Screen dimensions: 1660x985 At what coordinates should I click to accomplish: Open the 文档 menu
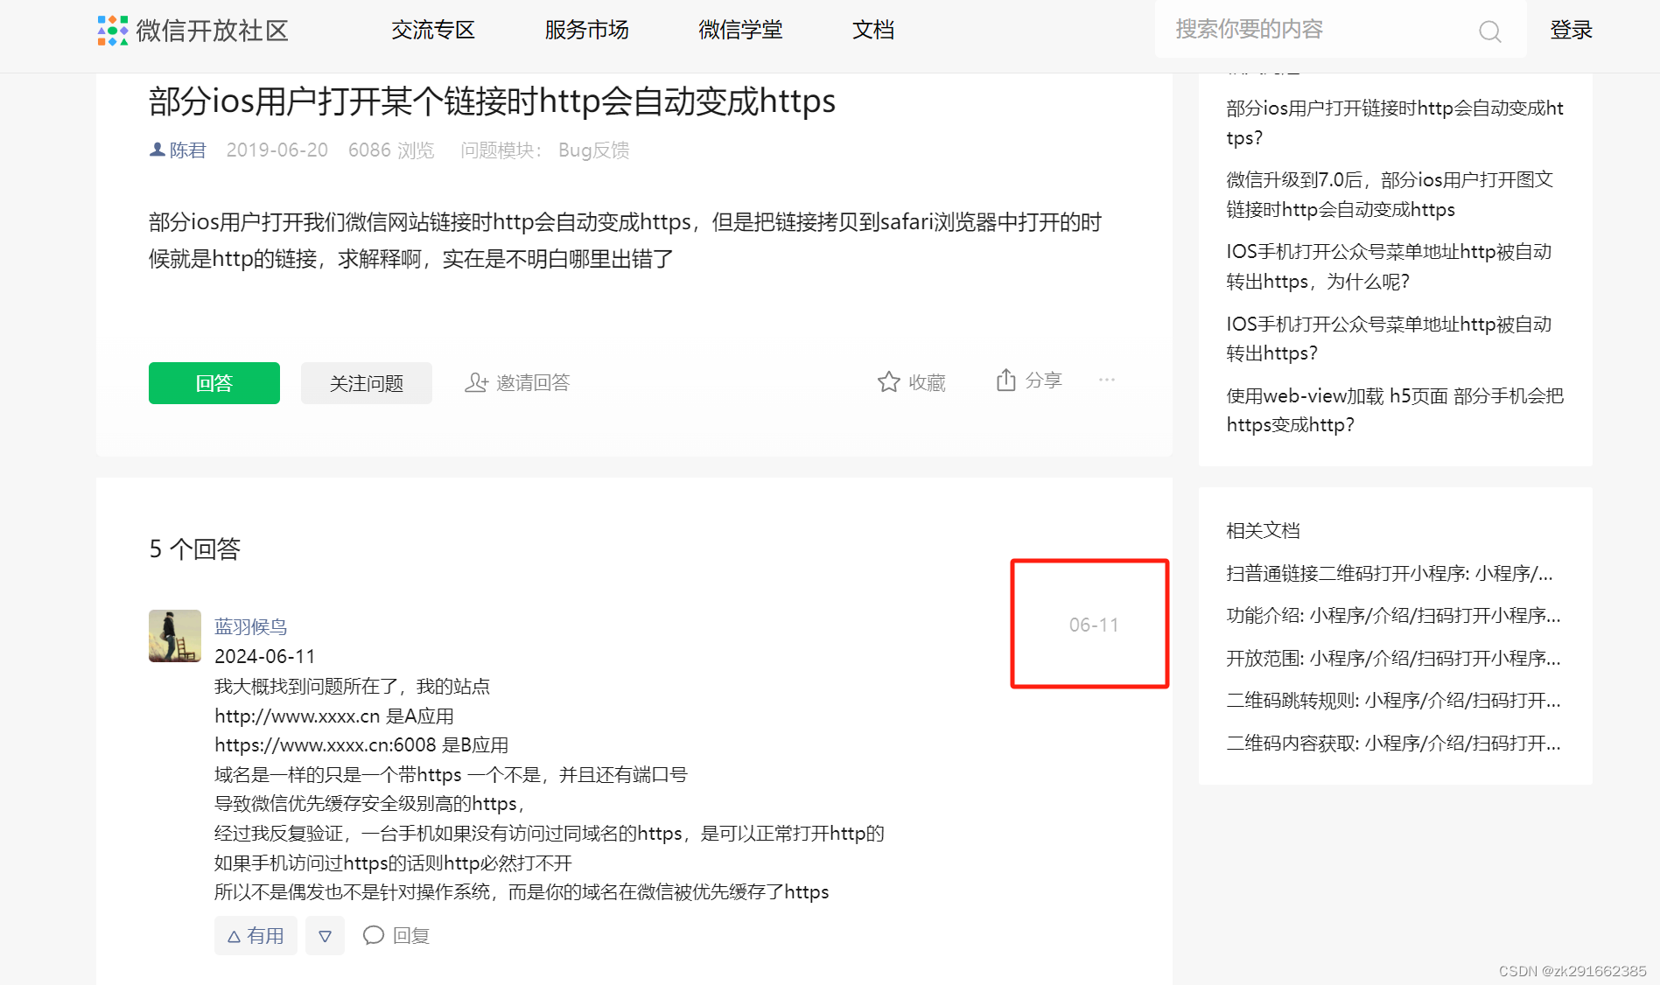(873, 31)
